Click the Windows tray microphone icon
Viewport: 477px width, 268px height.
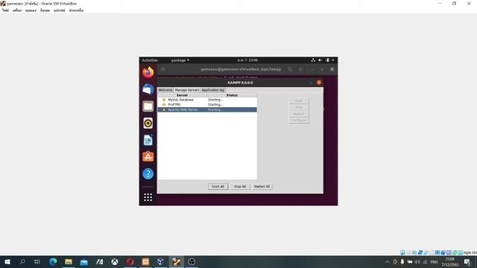pos(402,262)
